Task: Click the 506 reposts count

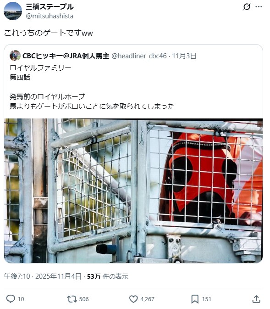Action: (84, 299)
